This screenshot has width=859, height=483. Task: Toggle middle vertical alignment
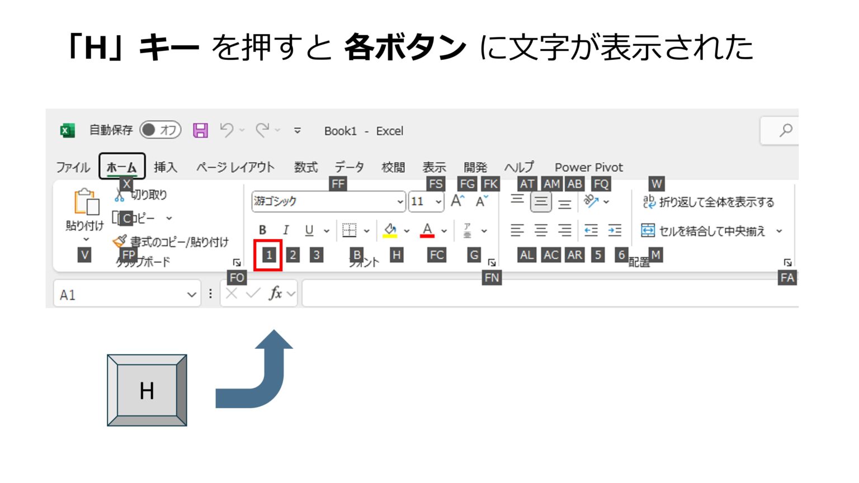tap(540, 201)
